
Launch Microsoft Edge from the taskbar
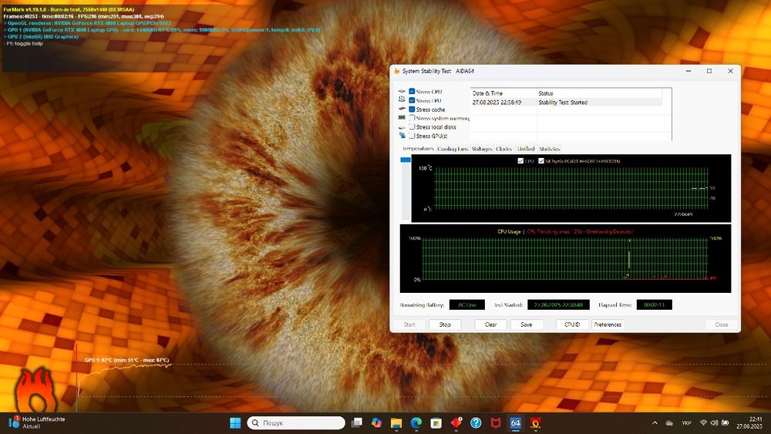[416, 423]
